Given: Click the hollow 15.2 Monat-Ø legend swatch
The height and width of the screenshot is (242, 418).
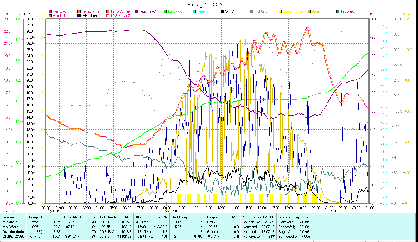Looking at the screenshot, I should (x=108, y=15).
